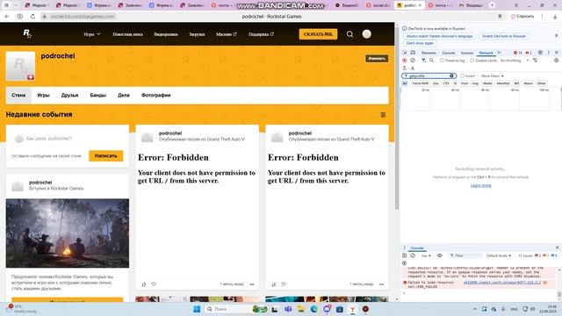Toggle the network filter funnel icon
Screen dimensions: 562x316
coord(423,61)
